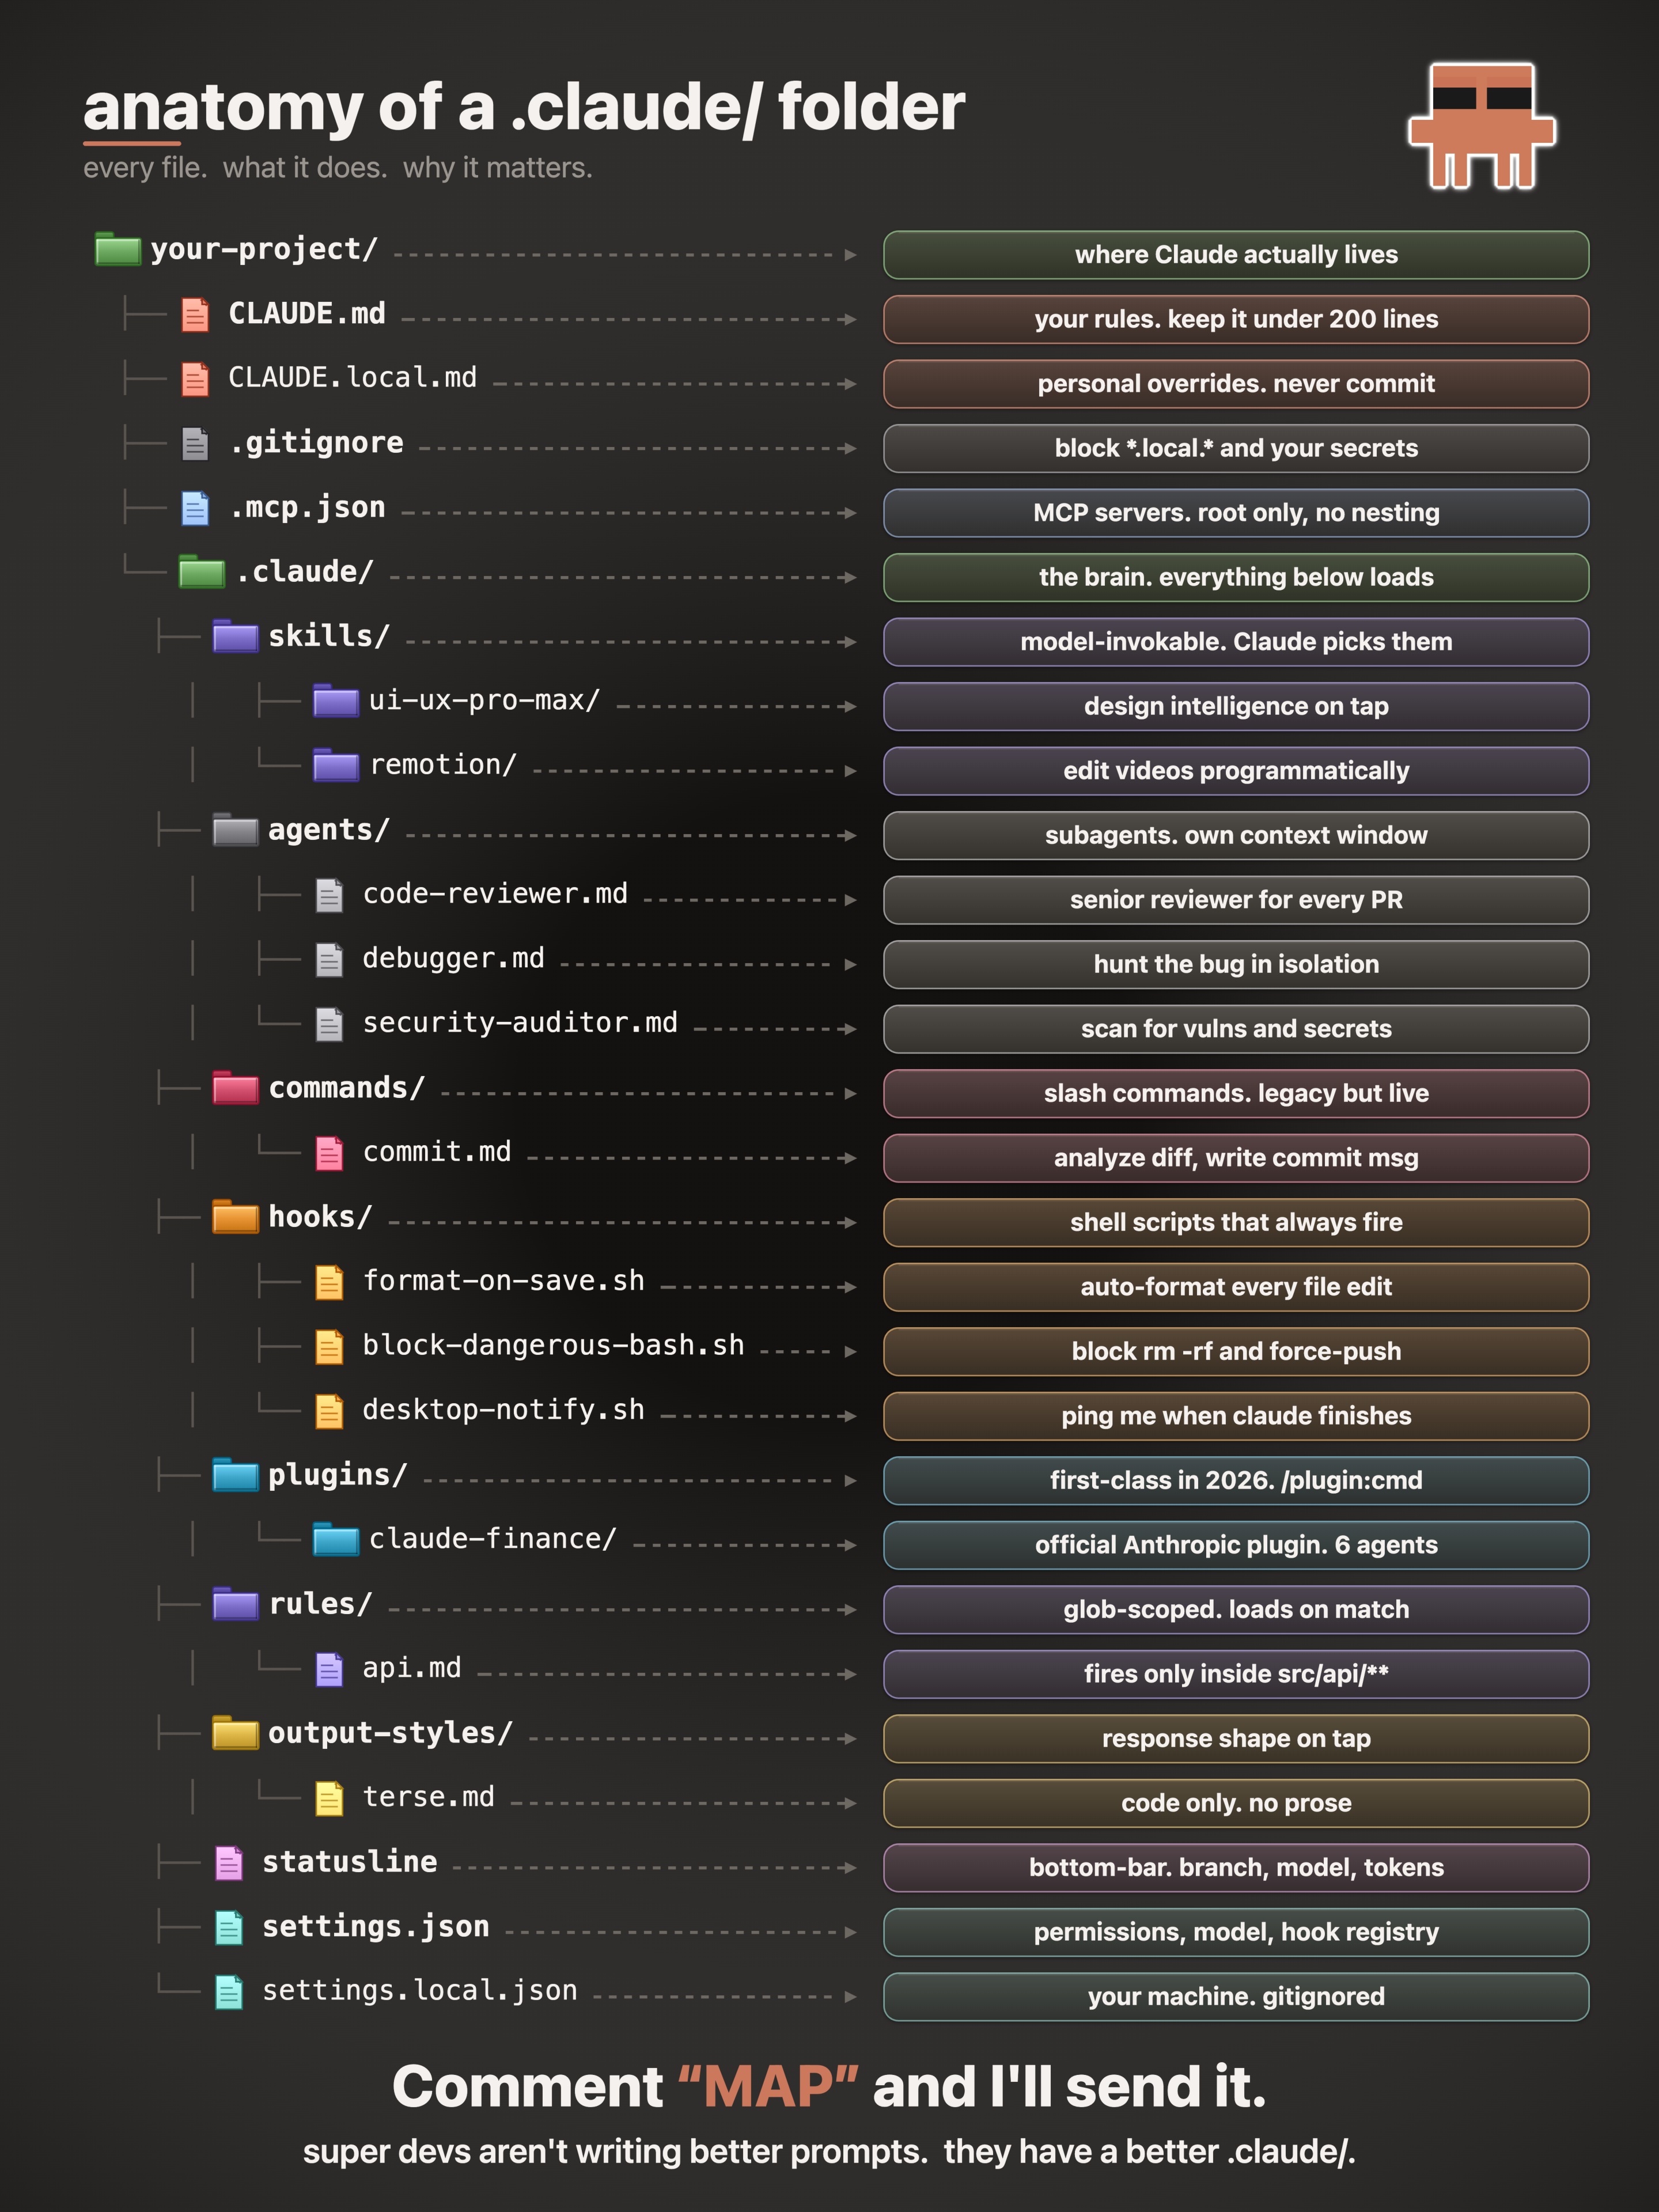Click the settings.local.json file icon
The image size is (1659, 2212).
(x=229, y=1991)
